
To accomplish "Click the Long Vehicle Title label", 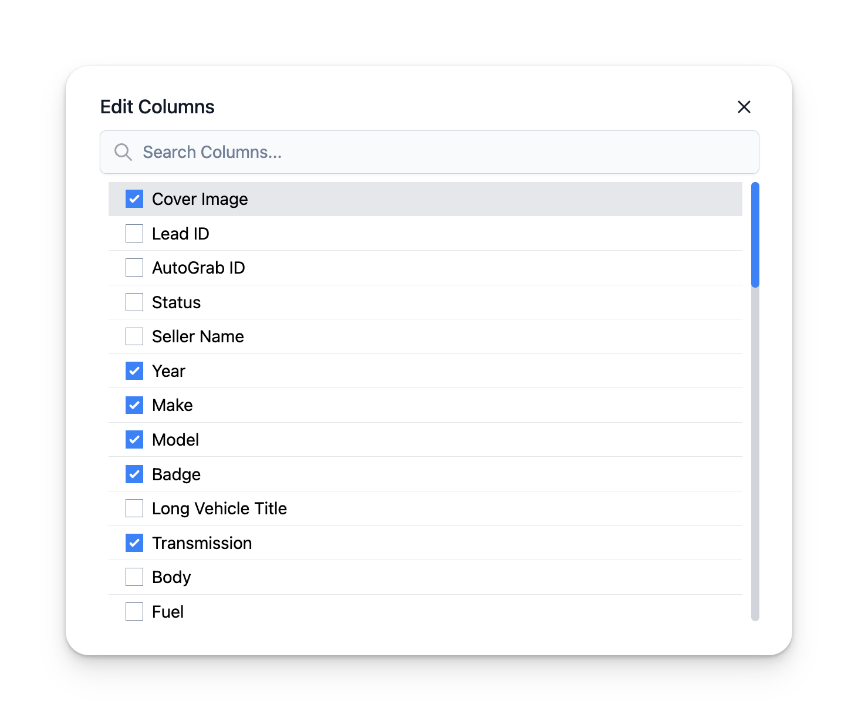I will click(x=219, y=508).
